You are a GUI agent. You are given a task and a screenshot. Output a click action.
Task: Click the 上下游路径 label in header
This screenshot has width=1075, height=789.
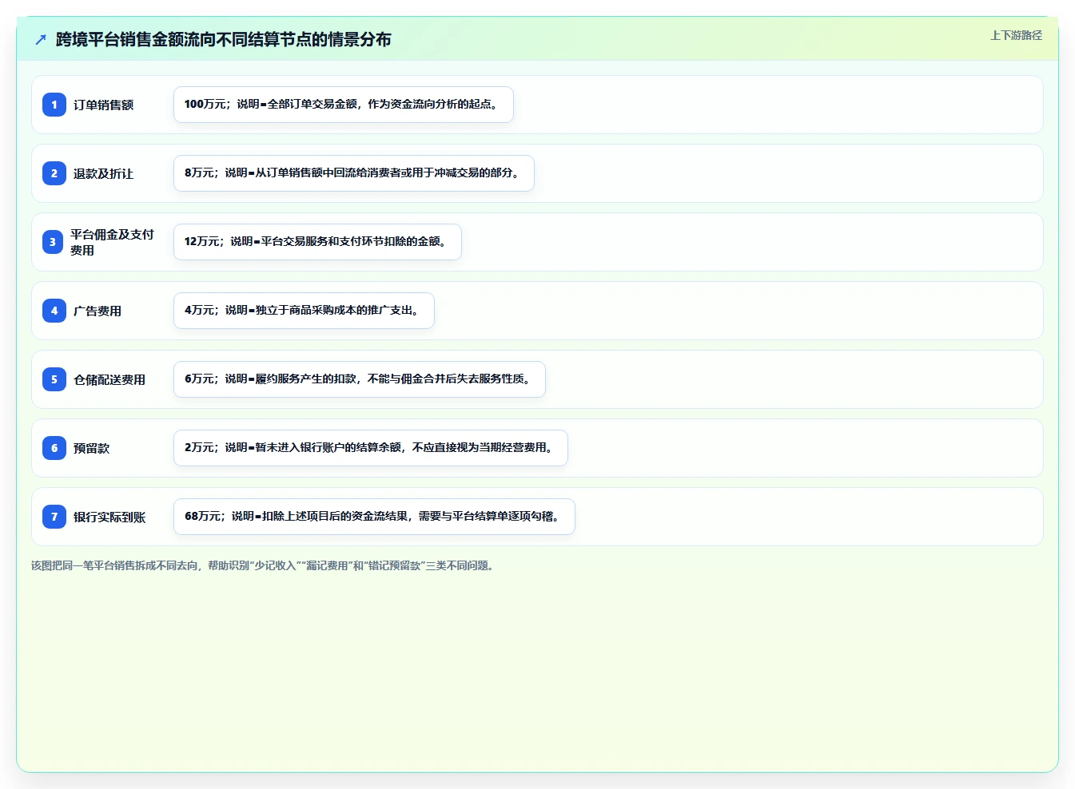click(1016, 35)
